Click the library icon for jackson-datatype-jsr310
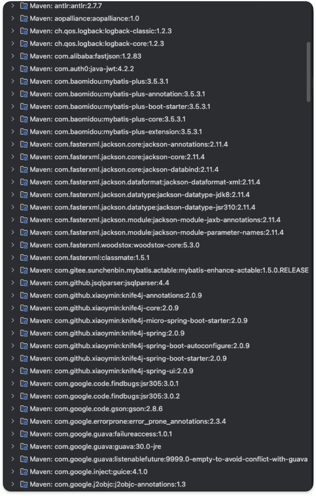 pyautogui.click(x=24, y=207)
